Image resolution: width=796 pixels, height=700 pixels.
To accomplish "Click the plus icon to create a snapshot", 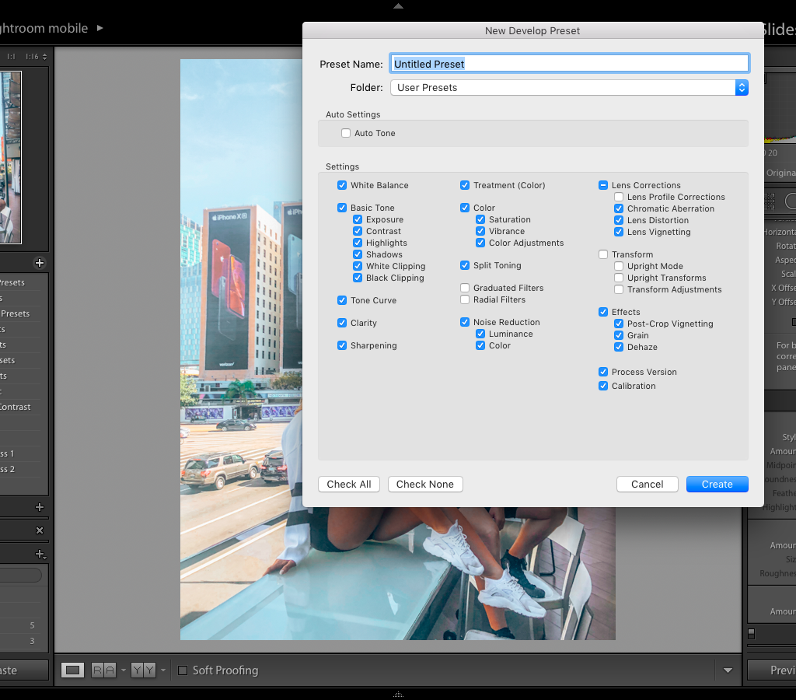I will pyautogui.click(x=39, y=507).
